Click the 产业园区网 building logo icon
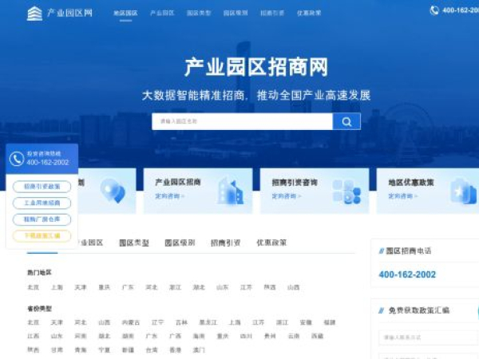Screen dimensions: 479x359 (34, 13)
